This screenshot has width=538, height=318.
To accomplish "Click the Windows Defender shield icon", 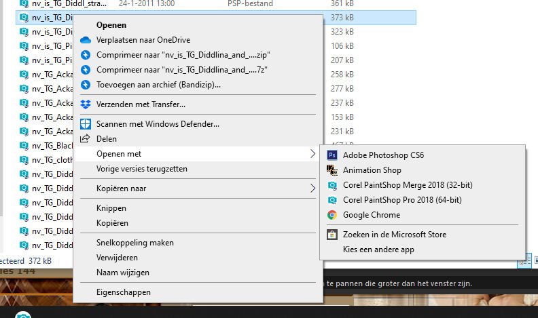I will click(86, 124).
